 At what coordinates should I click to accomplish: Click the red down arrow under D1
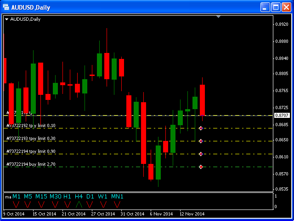coord(90,204)
